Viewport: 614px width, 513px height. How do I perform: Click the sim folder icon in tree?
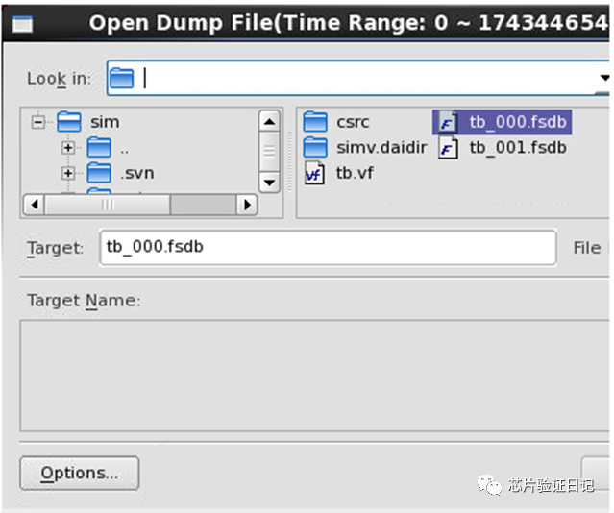[x=69, y=122]
